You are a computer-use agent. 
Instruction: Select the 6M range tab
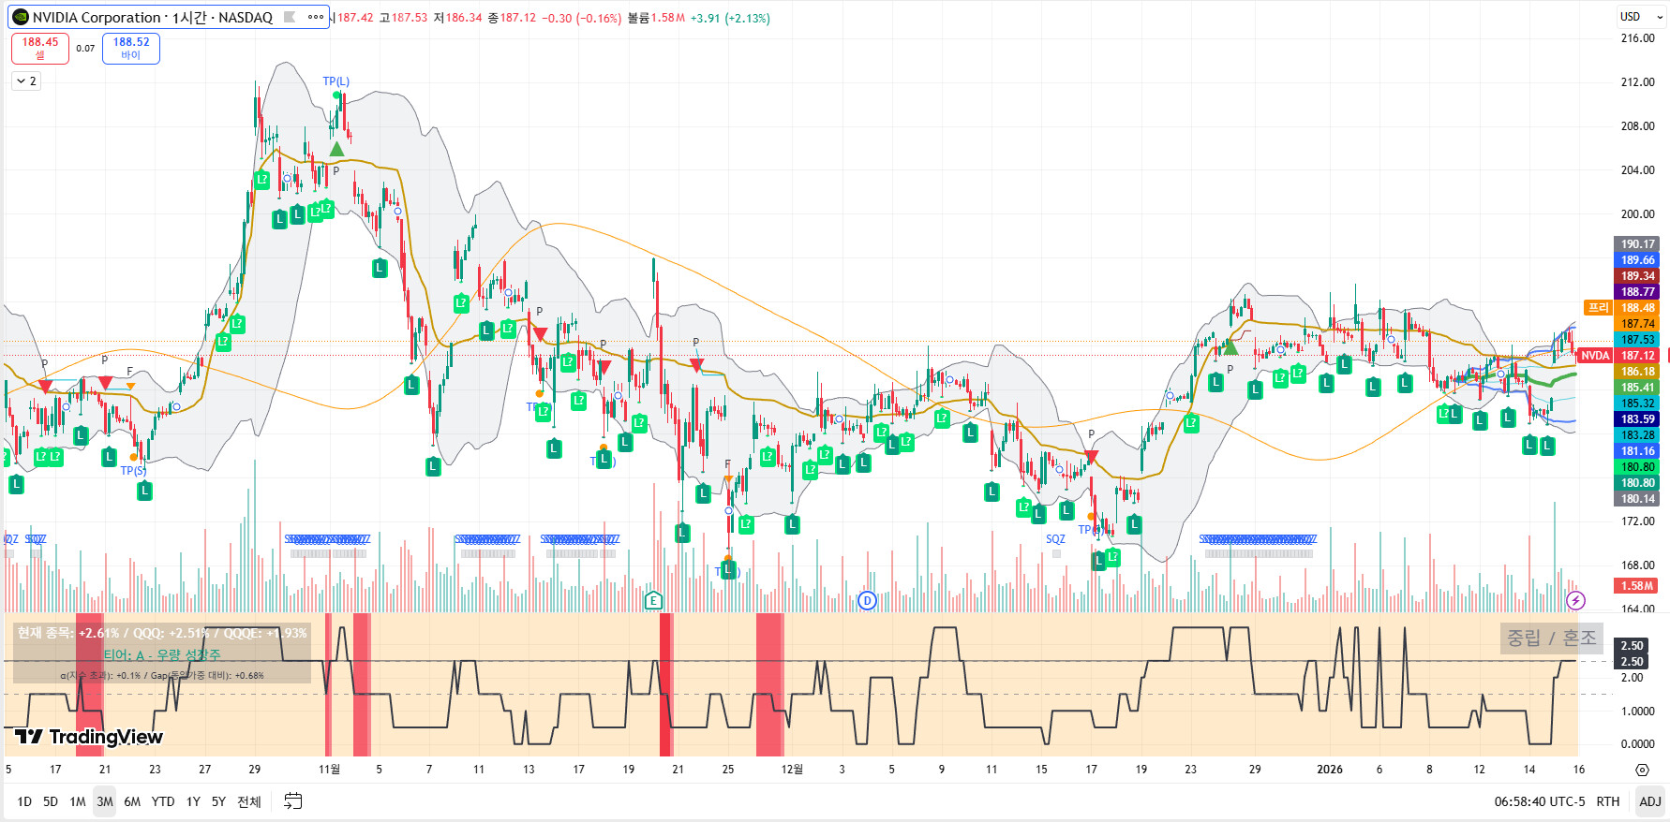tap(132, 801)
